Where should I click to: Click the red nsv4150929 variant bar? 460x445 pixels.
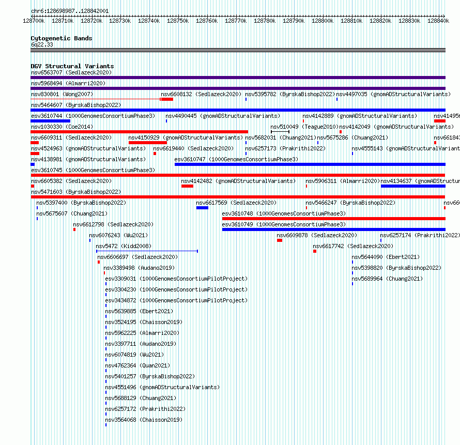click(148, 143)
